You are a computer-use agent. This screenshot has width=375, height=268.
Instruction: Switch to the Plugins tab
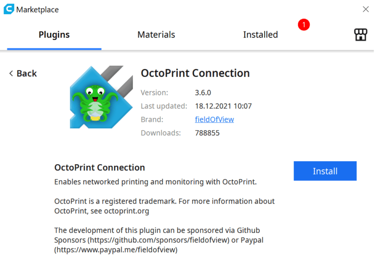coord(54,35)
